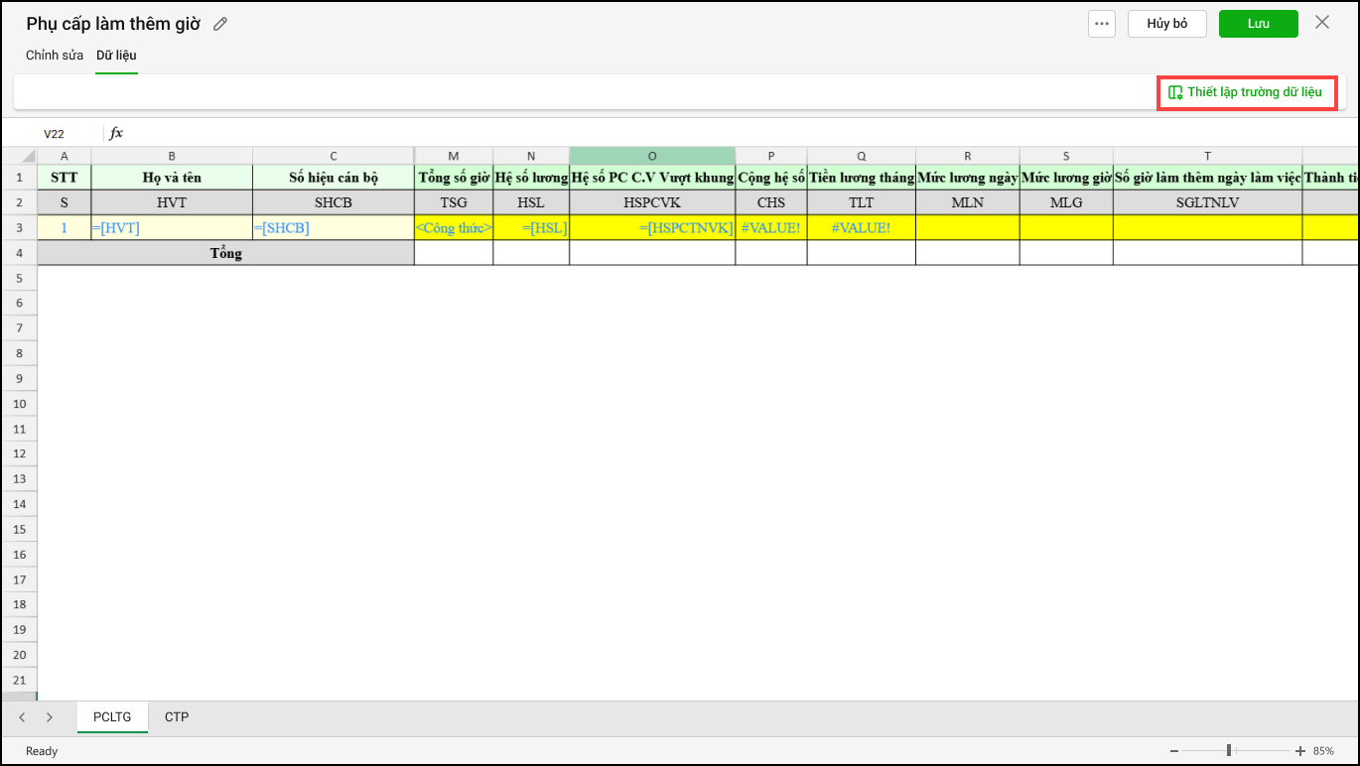Select column O header
The image size is (1360, 766).
pos(652,156)
